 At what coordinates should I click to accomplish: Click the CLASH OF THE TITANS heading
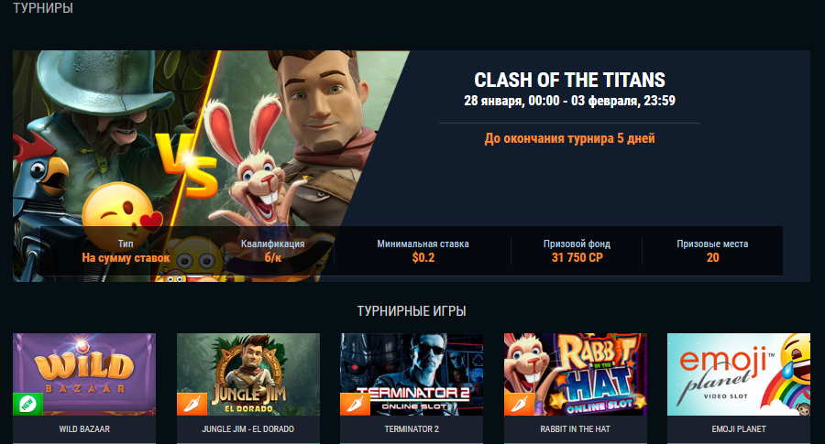tap(570, 80)
